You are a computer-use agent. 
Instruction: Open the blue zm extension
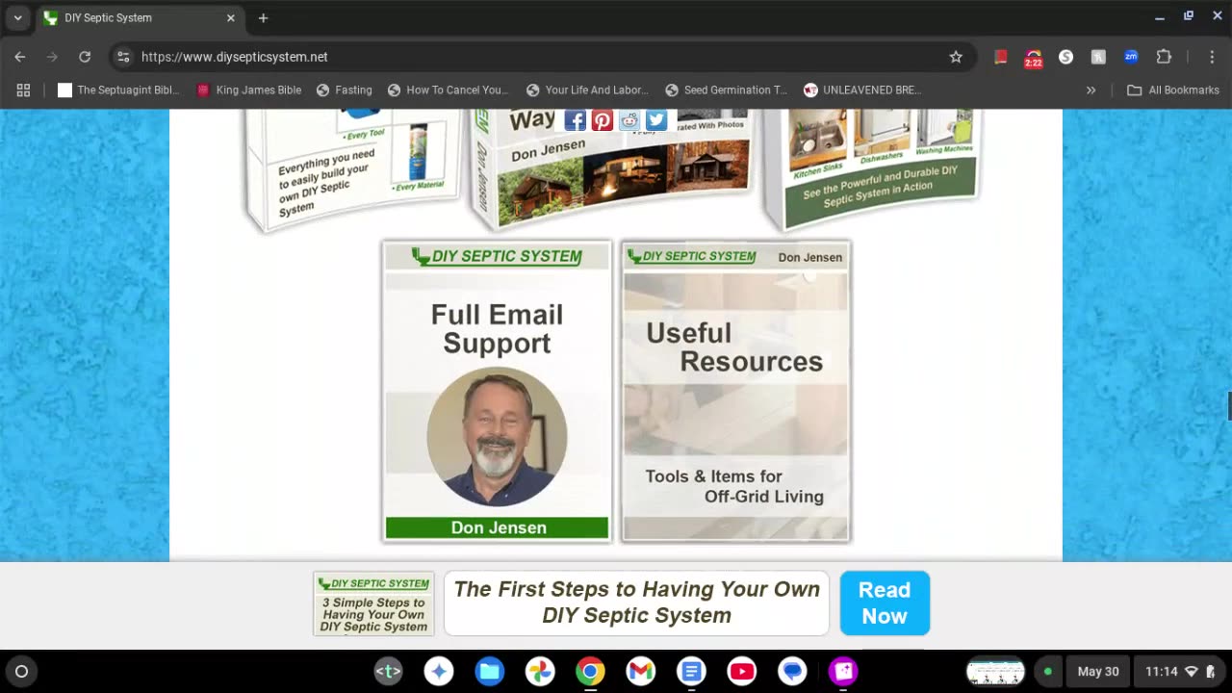(1131, 57)
